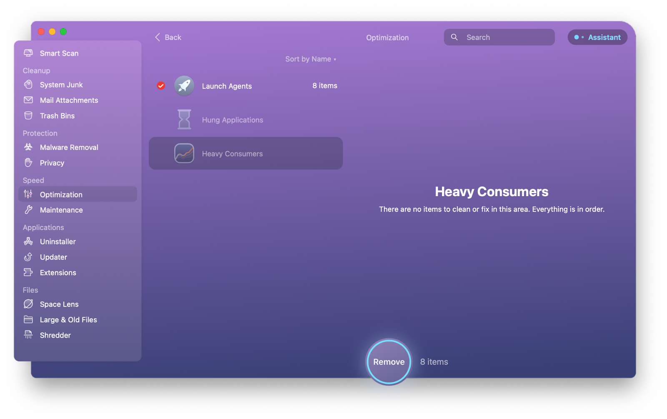667x419 pixels.
Task: Click the yellow minimize window button
Action: (x=52, y=32)
